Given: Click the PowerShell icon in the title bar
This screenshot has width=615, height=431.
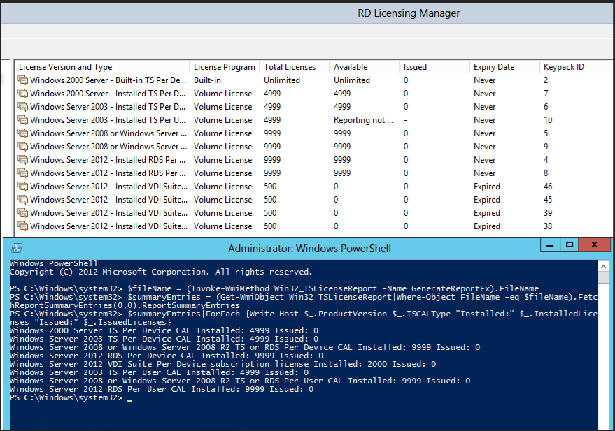Looking at the screenshot, I should tap(17, 248).
